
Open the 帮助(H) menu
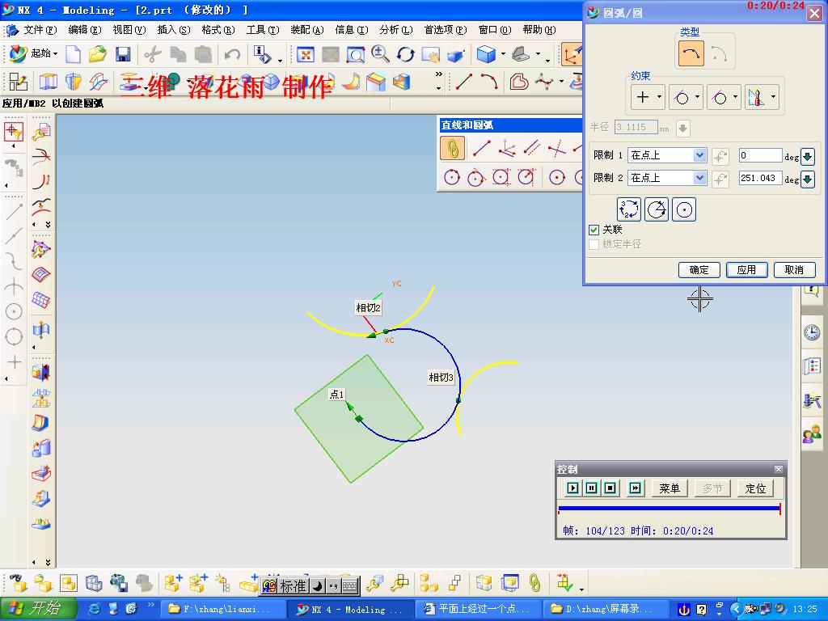pos(539,30)
